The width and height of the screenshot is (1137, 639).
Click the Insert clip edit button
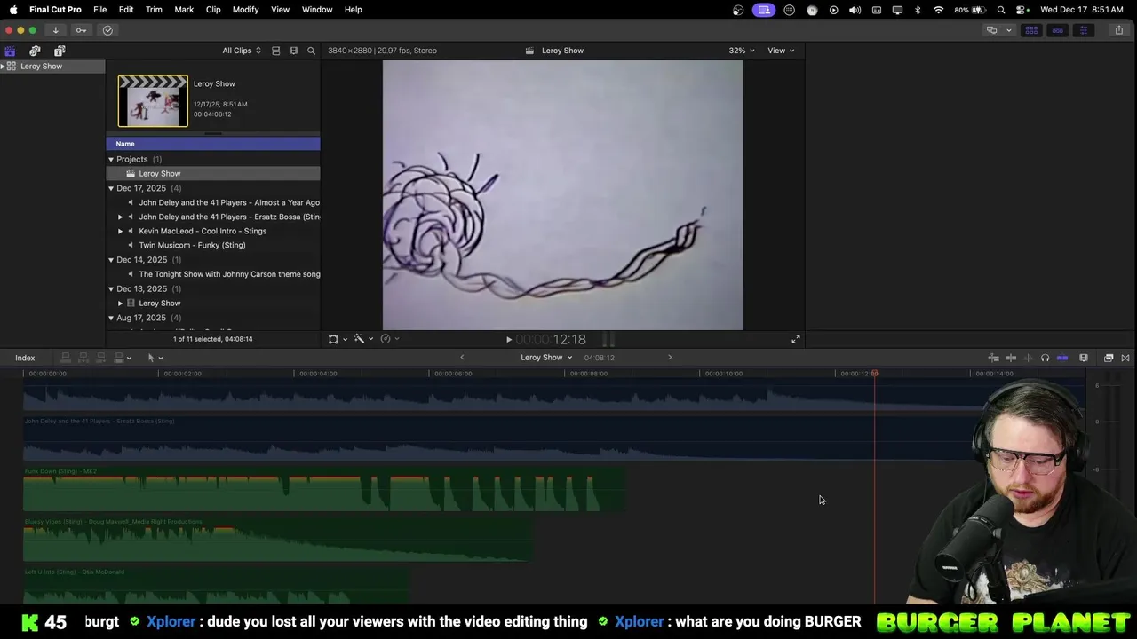[x=83, y=358]
